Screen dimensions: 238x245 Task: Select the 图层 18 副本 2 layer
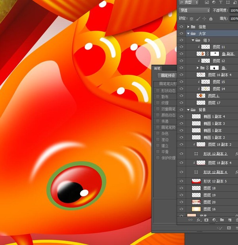tap(212, 144)
